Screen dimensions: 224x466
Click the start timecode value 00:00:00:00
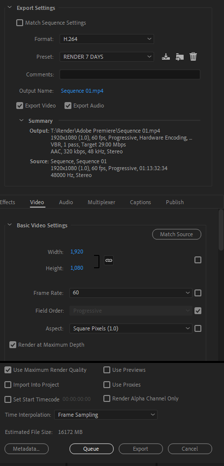[76, 399]
